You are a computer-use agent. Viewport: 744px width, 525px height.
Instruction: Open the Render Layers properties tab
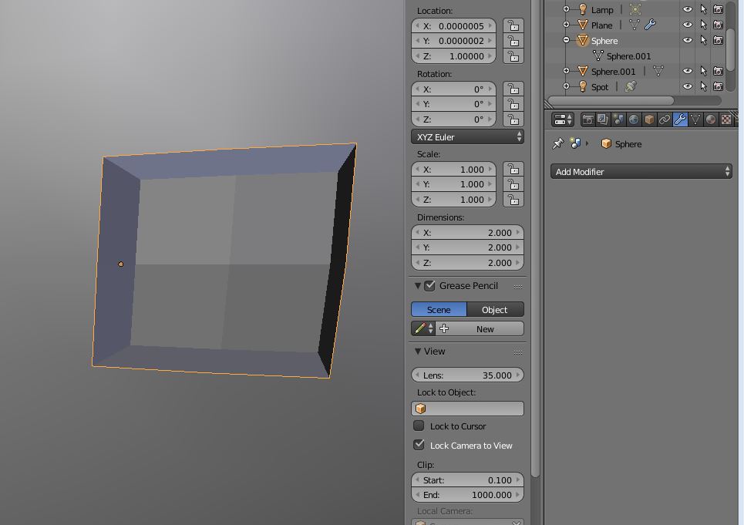603,119
